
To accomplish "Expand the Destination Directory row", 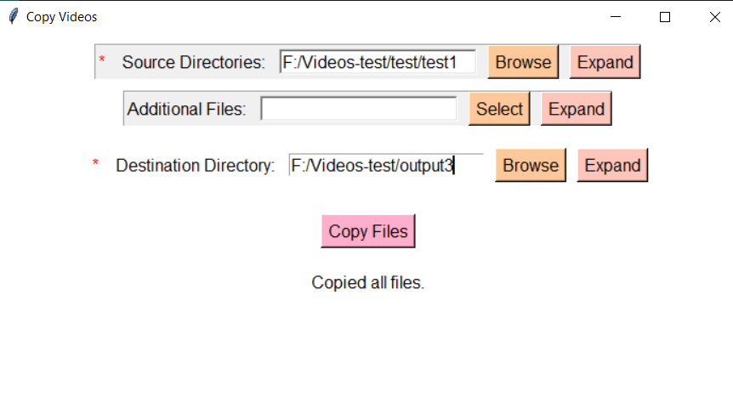I will 612,165.
